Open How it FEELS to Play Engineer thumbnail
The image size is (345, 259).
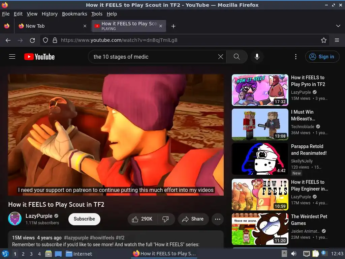260,195
